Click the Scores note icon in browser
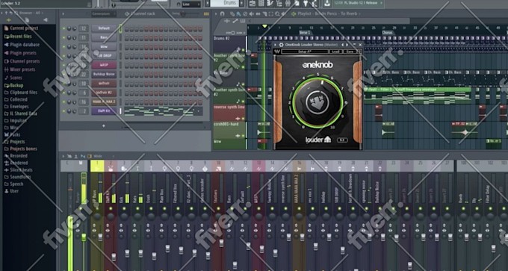508x271 pixels. pyautogui.click(x=6, y=78)
